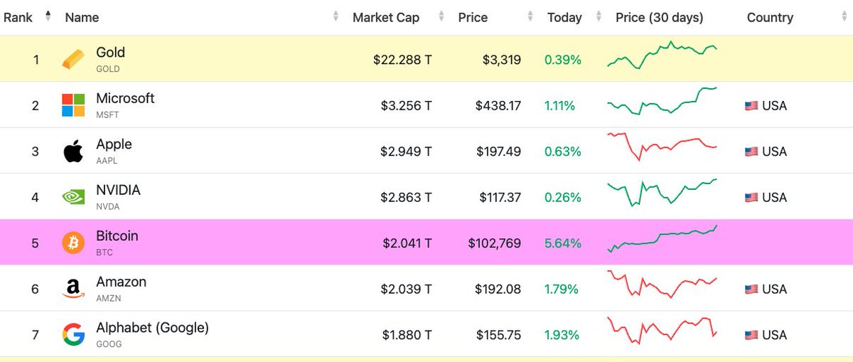Open NVIDIA 30-day price chart
This screenshot has width=853, height=362.
662,193
